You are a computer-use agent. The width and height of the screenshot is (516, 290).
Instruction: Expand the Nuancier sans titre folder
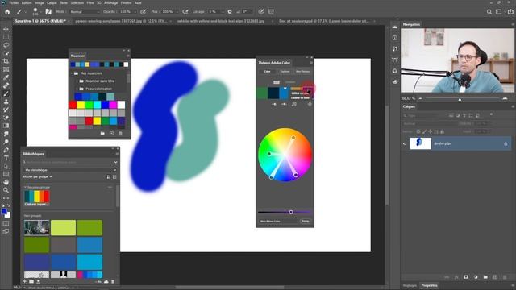77,81
